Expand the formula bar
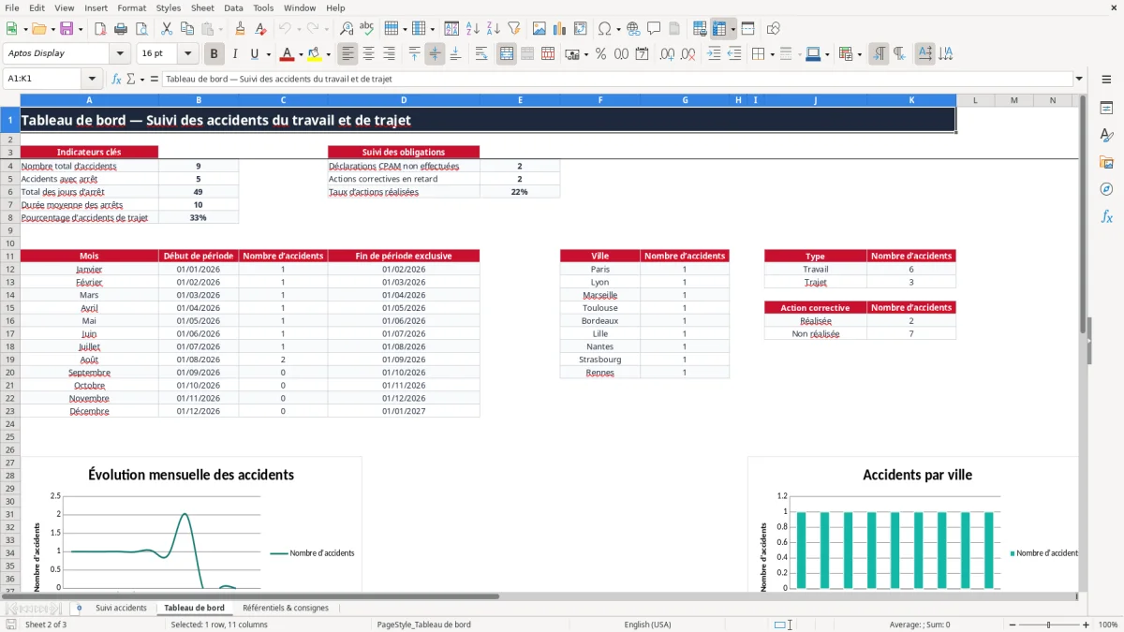 click(x=1079, y=79)
